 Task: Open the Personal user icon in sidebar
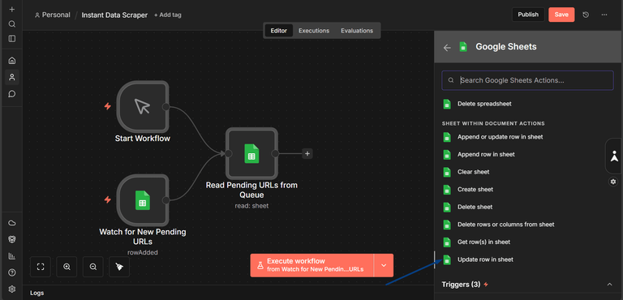12,77
